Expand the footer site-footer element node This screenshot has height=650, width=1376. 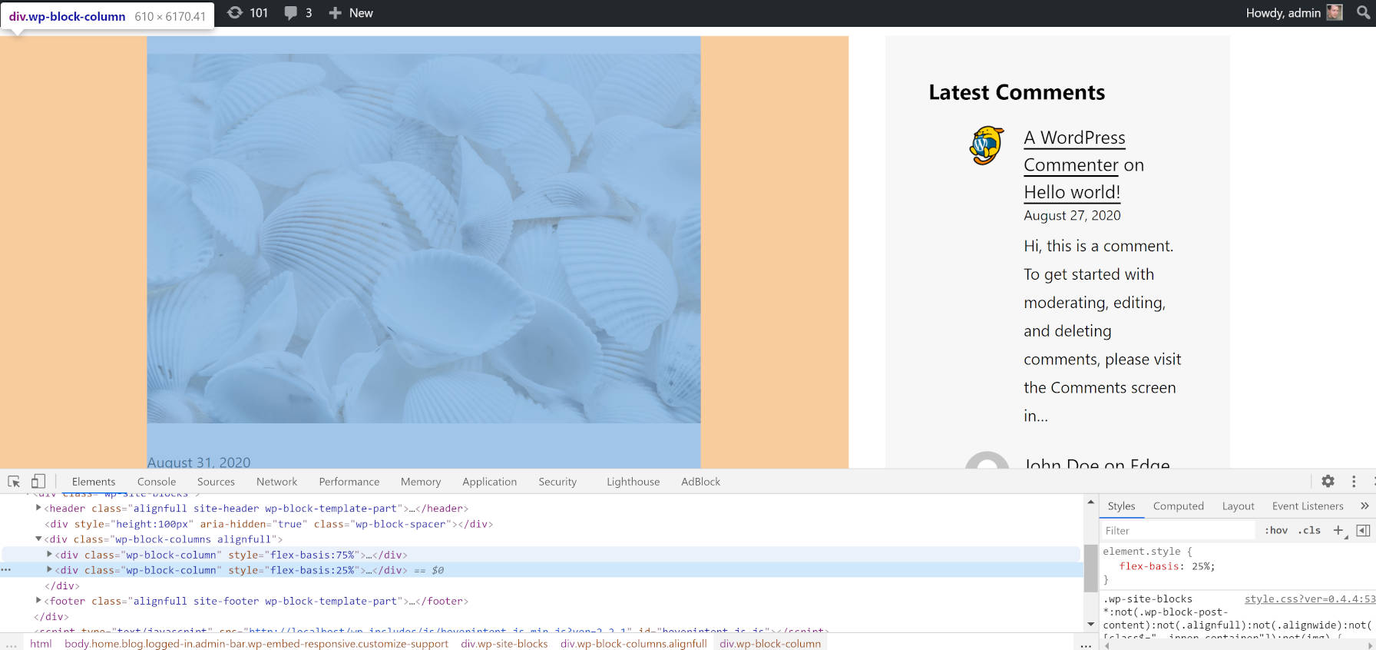38,601
